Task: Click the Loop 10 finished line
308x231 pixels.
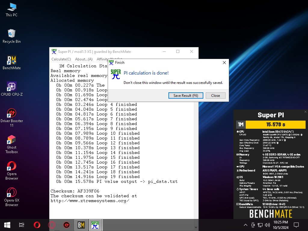Action: pos(98,133)
